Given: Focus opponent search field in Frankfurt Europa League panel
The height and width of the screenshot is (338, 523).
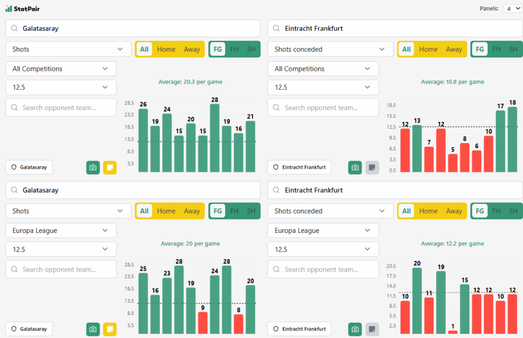Looking at the screenshot, I should [x=323, y=269].
